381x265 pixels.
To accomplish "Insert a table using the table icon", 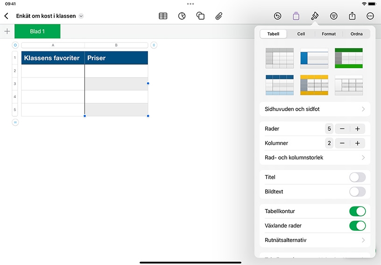I will click(x=163, y=16).
